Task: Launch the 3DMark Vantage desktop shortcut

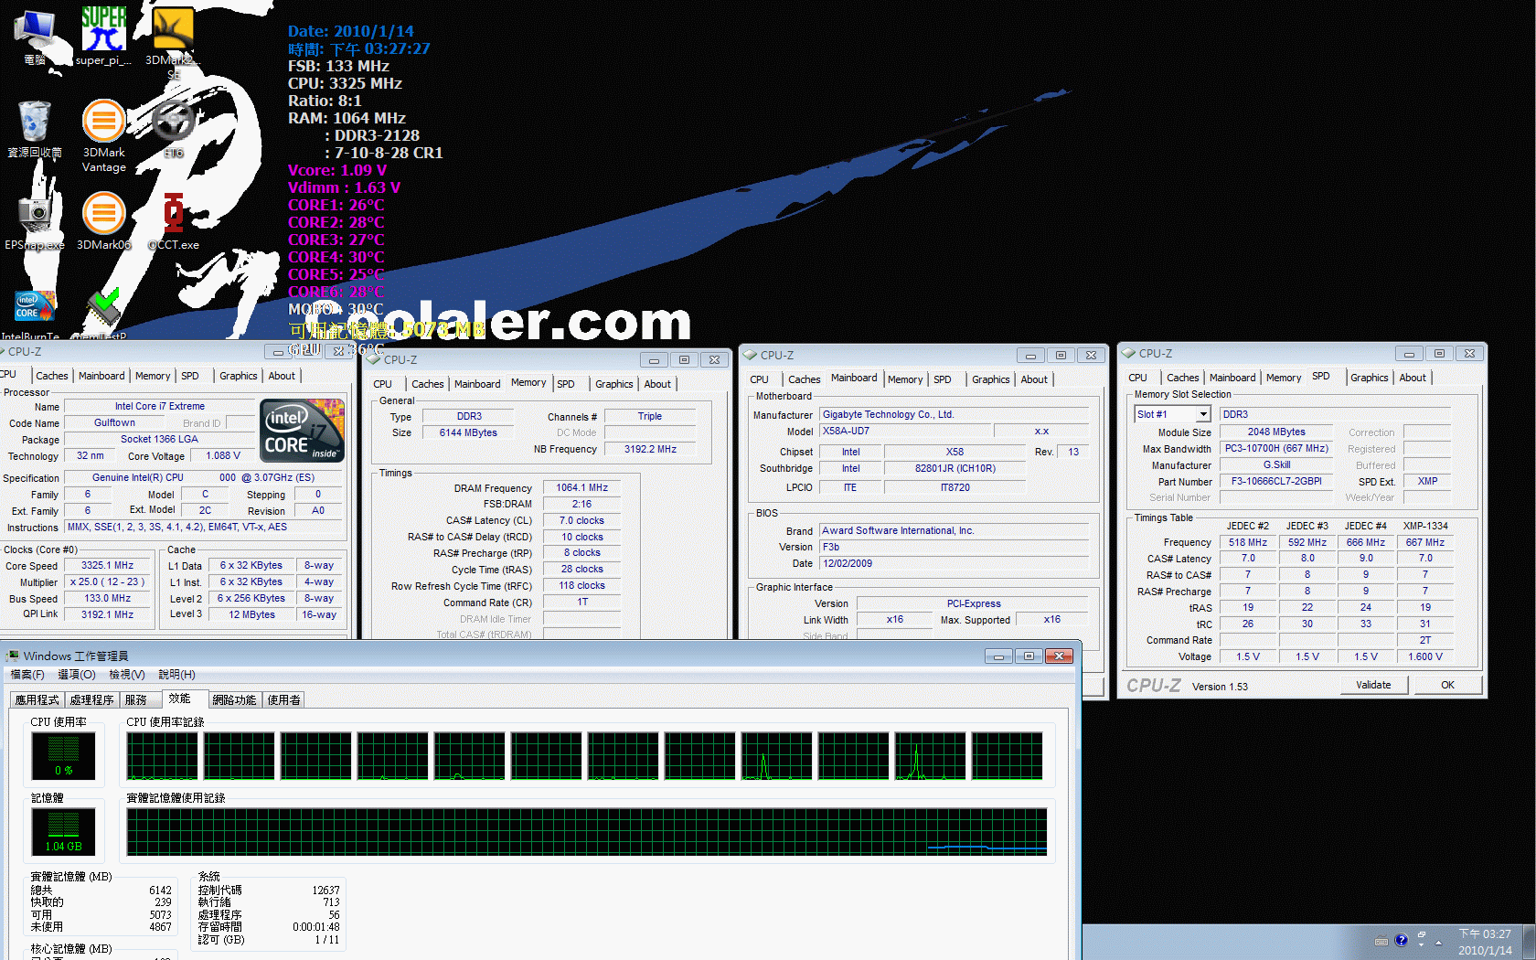Action: (103, 135)
